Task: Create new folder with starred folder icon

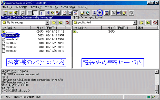Action: click(124, 13)
